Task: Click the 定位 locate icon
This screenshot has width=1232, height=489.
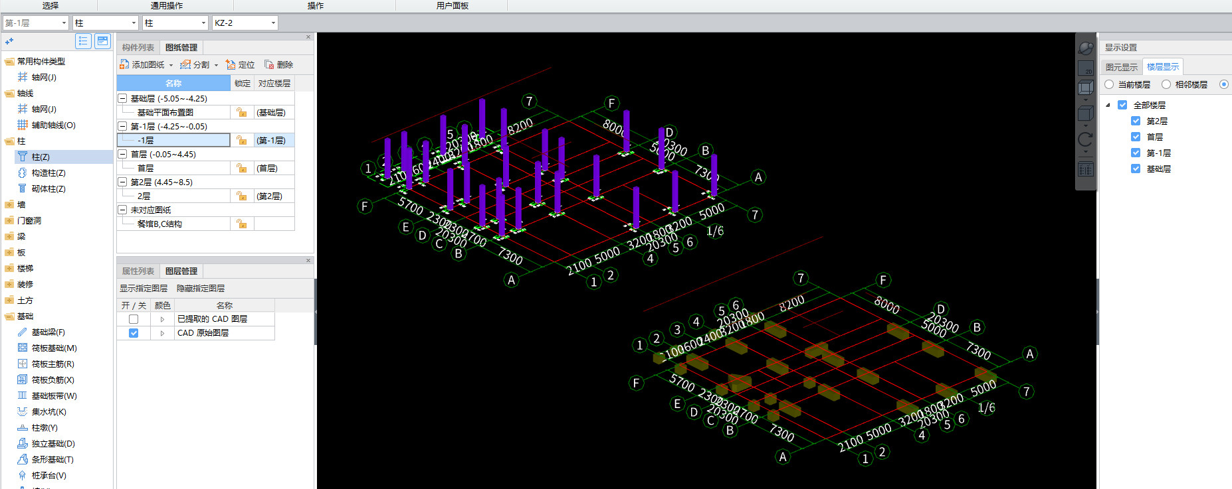Action: [231, 64]
